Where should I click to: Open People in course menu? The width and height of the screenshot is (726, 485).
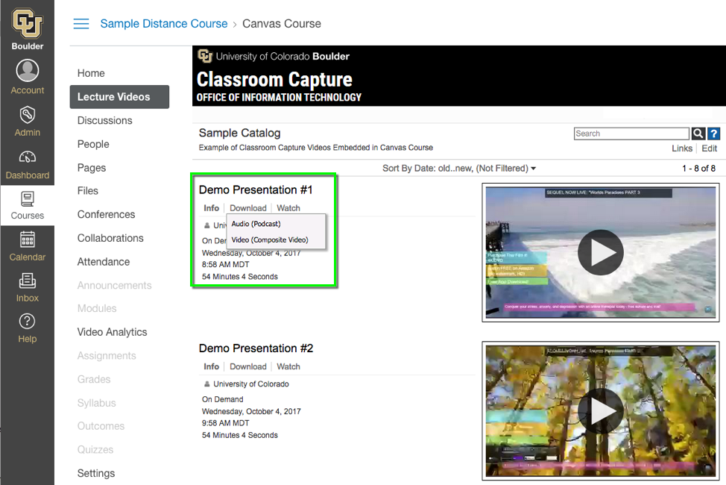pos(93,144)
